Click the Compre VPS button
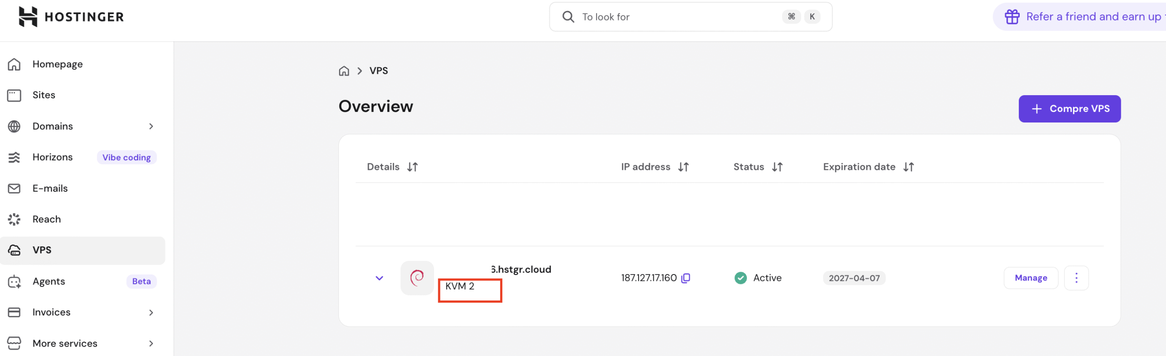Viewport: 1166px width, 356px height. click(x=1069, y=109)
